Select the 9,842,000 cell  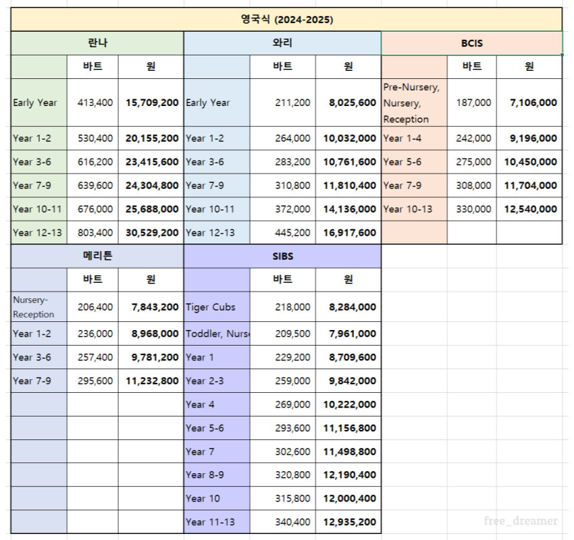(x=348, y=381)
